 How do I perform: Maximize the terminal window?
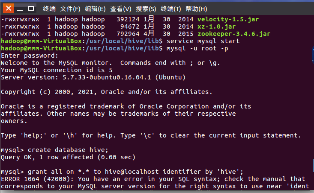tap(31, 9)
